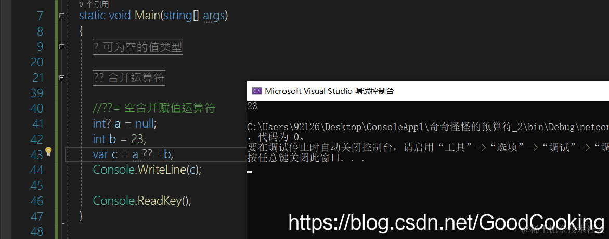Click line number 46

pyautogui.click(x=36, y=201)
